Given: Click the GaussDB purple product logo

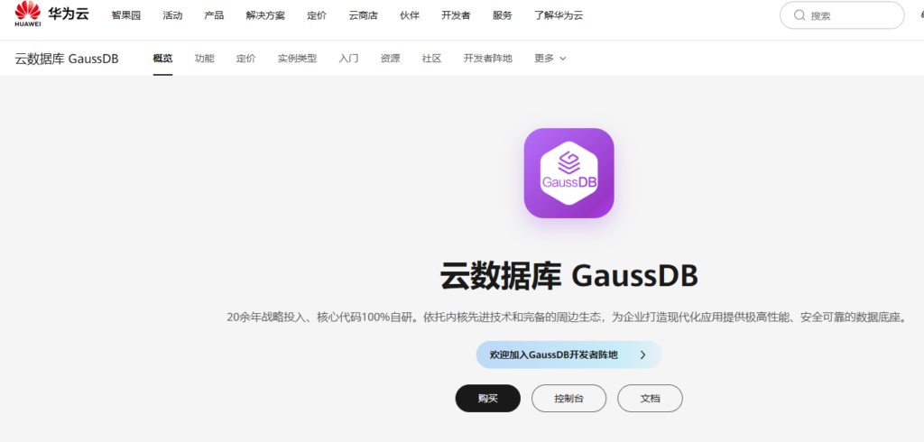Looking at the screenshot, I should point(568,173).
